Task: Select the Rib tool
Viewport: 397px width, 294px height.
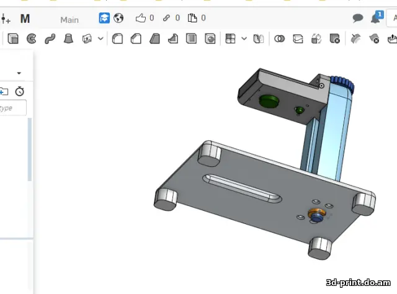Action: tap(173, 38)
